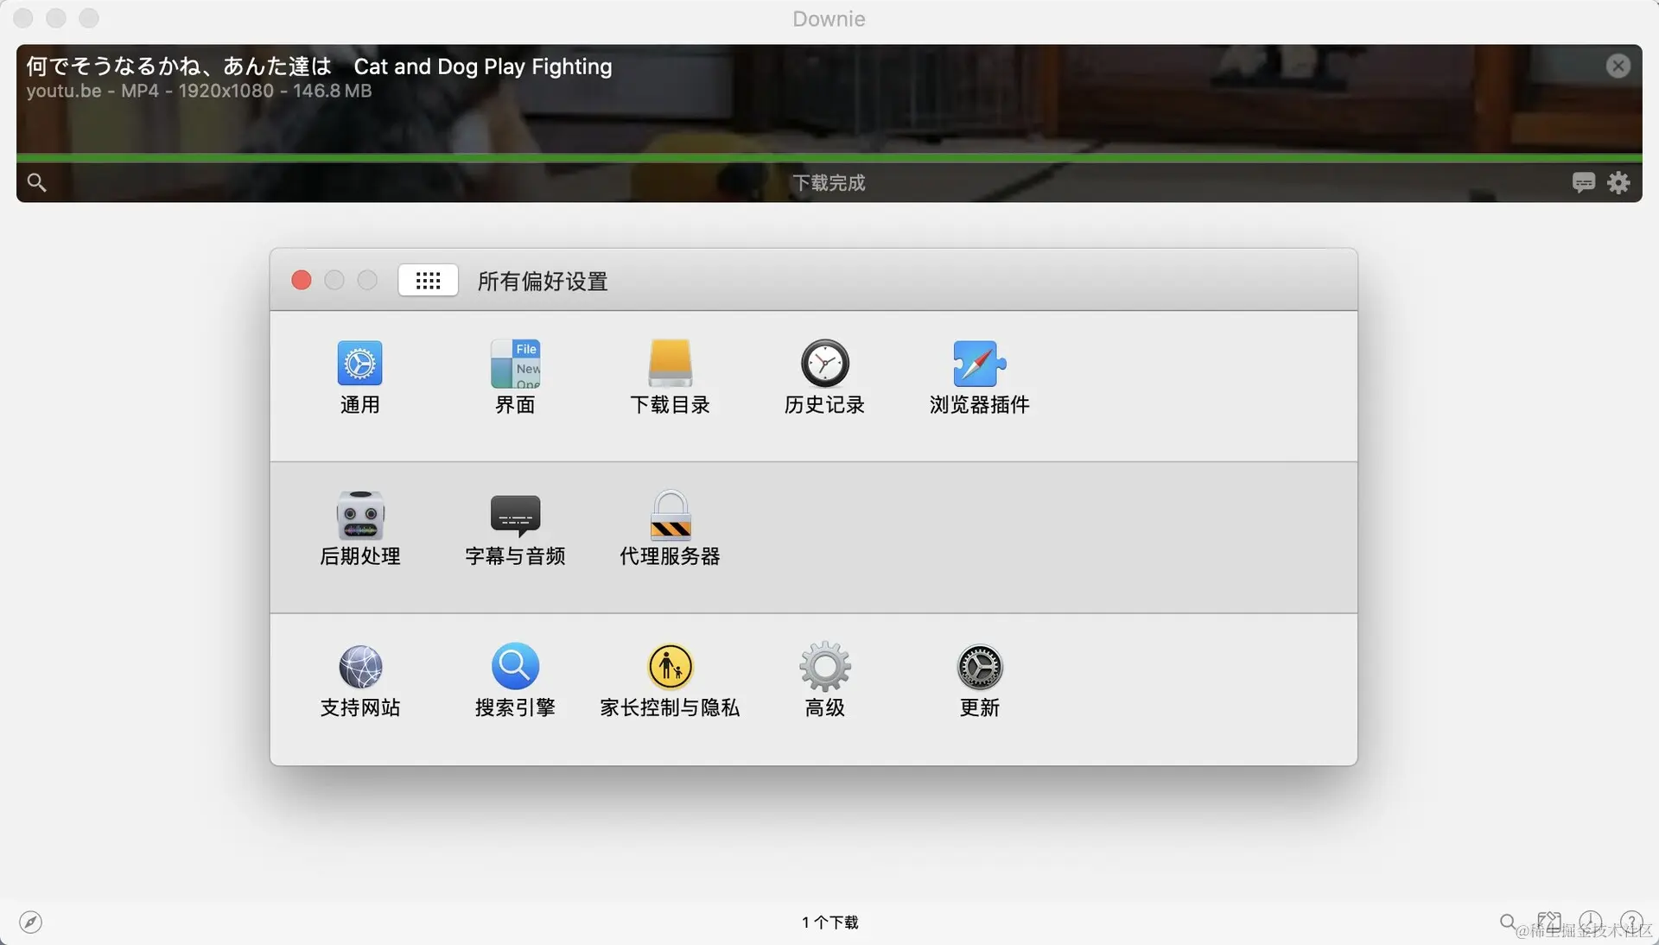
Task: Click the compass icon at bottom left
Action: [x=32, y=923]
